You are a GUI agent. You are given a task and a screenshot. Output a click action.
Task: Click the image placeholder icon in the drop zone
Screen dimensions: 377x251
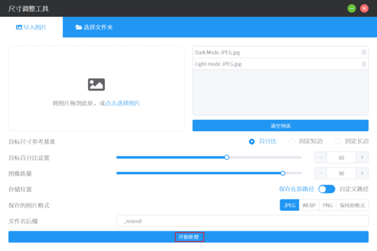96,85
